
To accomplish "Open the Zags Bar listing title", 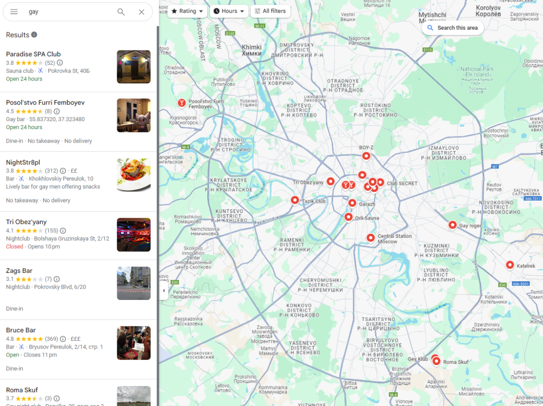I will tap(19, 271).
